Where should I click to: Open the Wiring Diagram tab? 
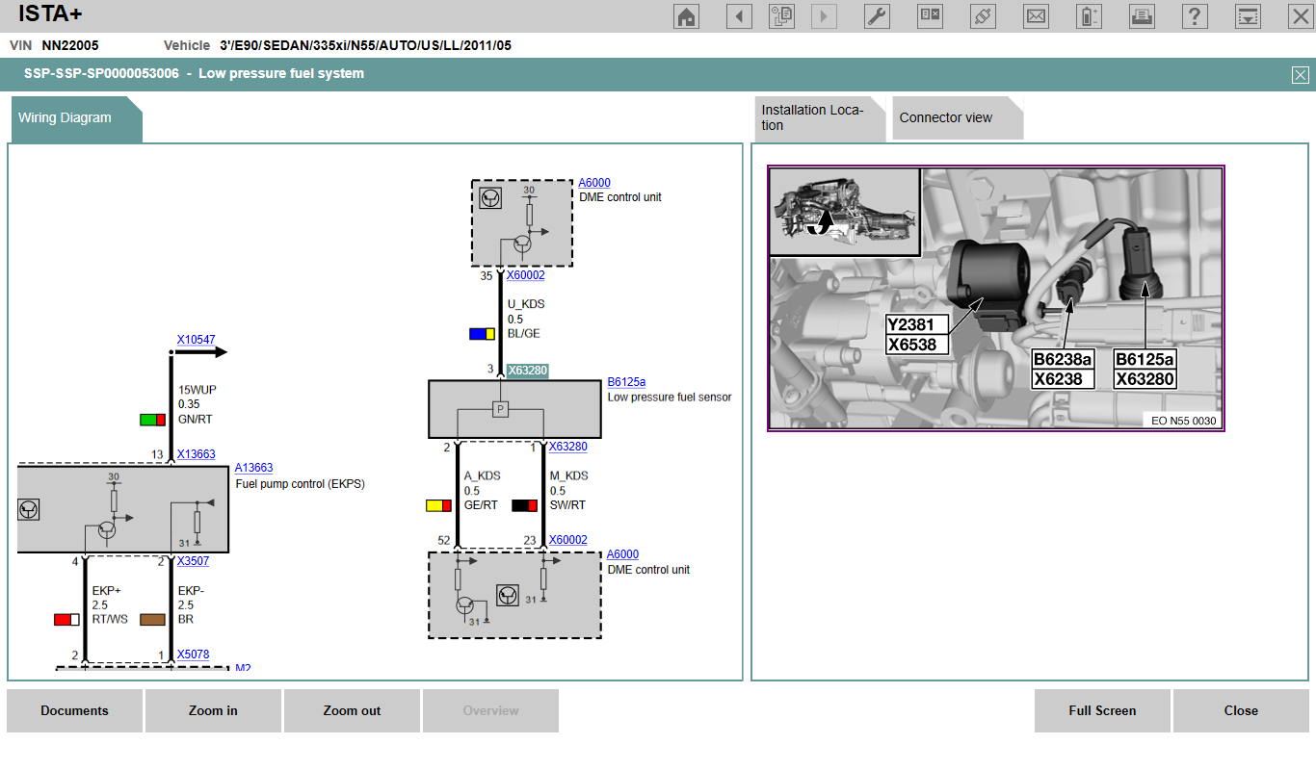click(x=66, y=117)
